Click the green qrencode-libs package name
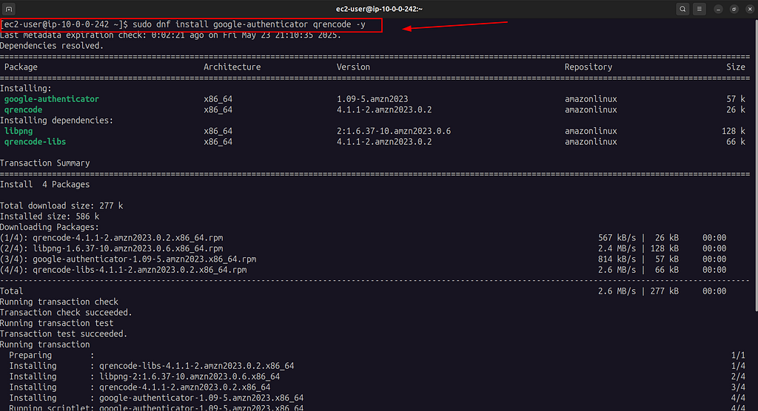This screenshot has width=758, height=411. tap(35, 141)
